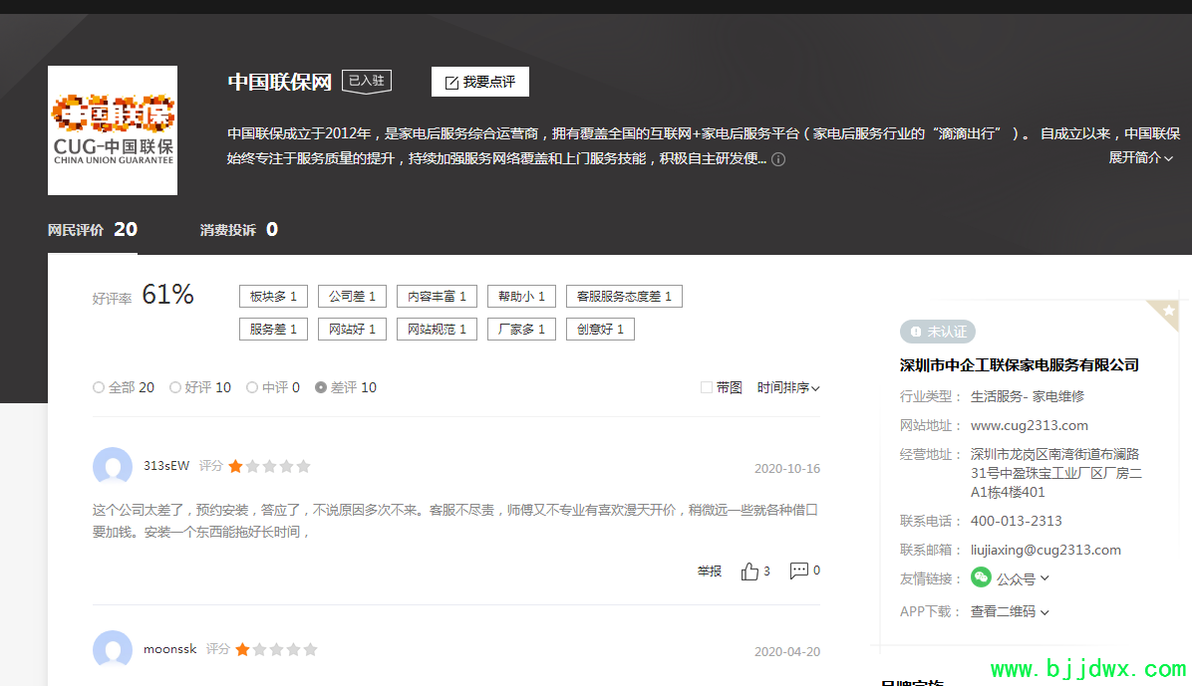This screenshot has width=1192, height=686.
Task: Click 举报 on the 313sEW review
Action: pos(710,571)
